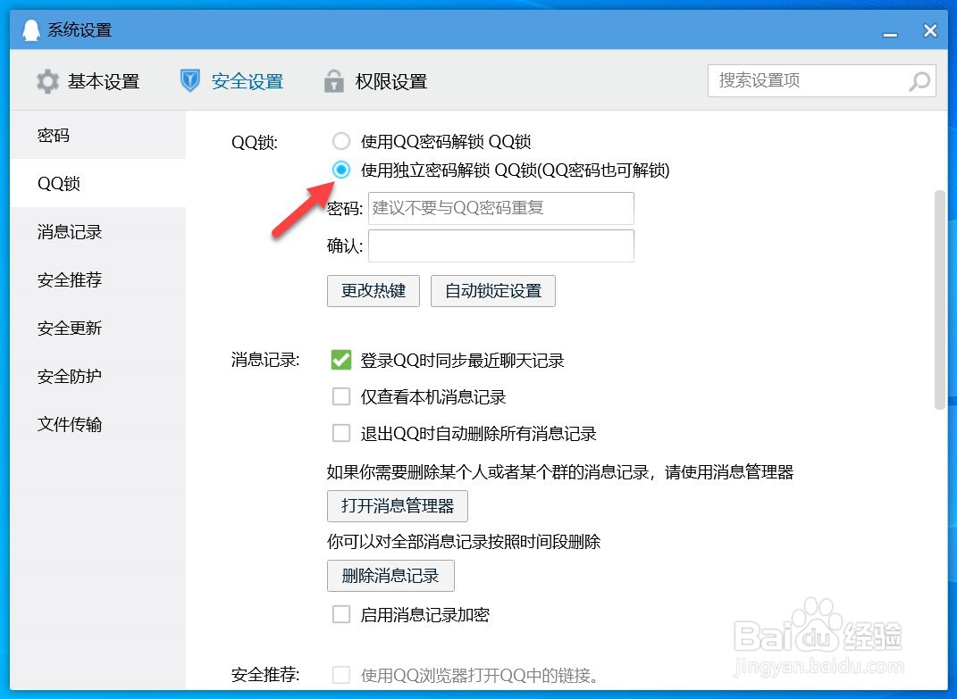This screenshot has width=957, height=699.
Task: Click the gear icon beside 基本设置
Action: coord(46,80)
